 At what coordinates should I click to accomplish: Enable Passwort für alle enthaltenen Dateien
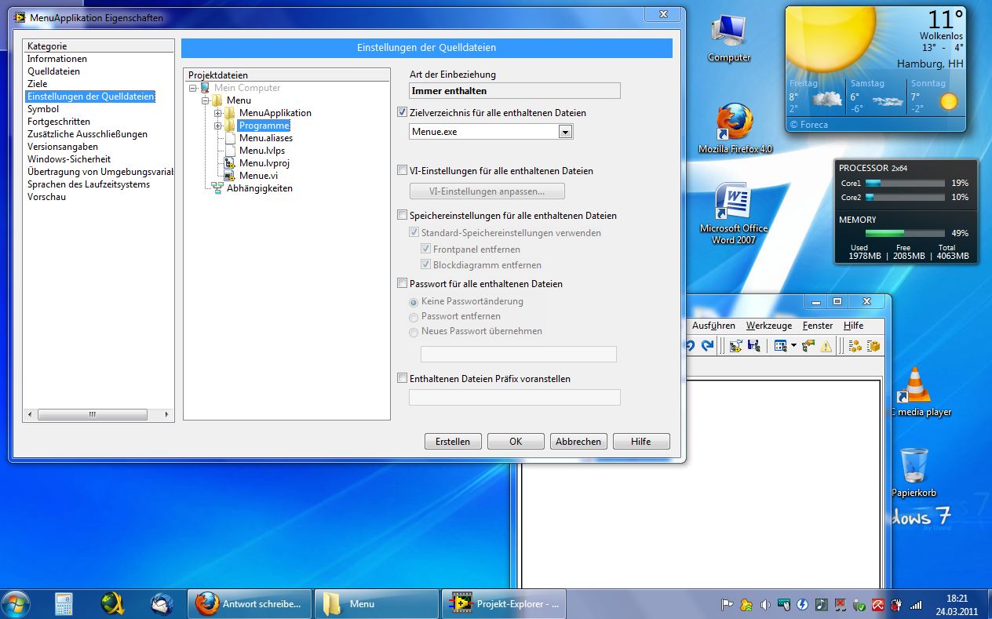403,283
